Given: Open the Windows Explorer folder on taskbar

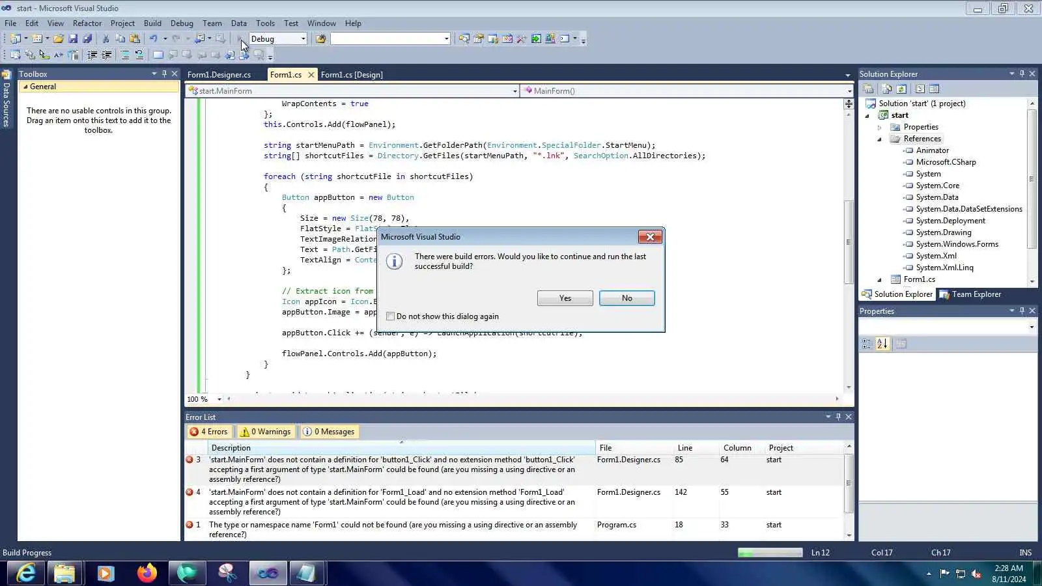Looking at the screenshot, I should point(65,573).
